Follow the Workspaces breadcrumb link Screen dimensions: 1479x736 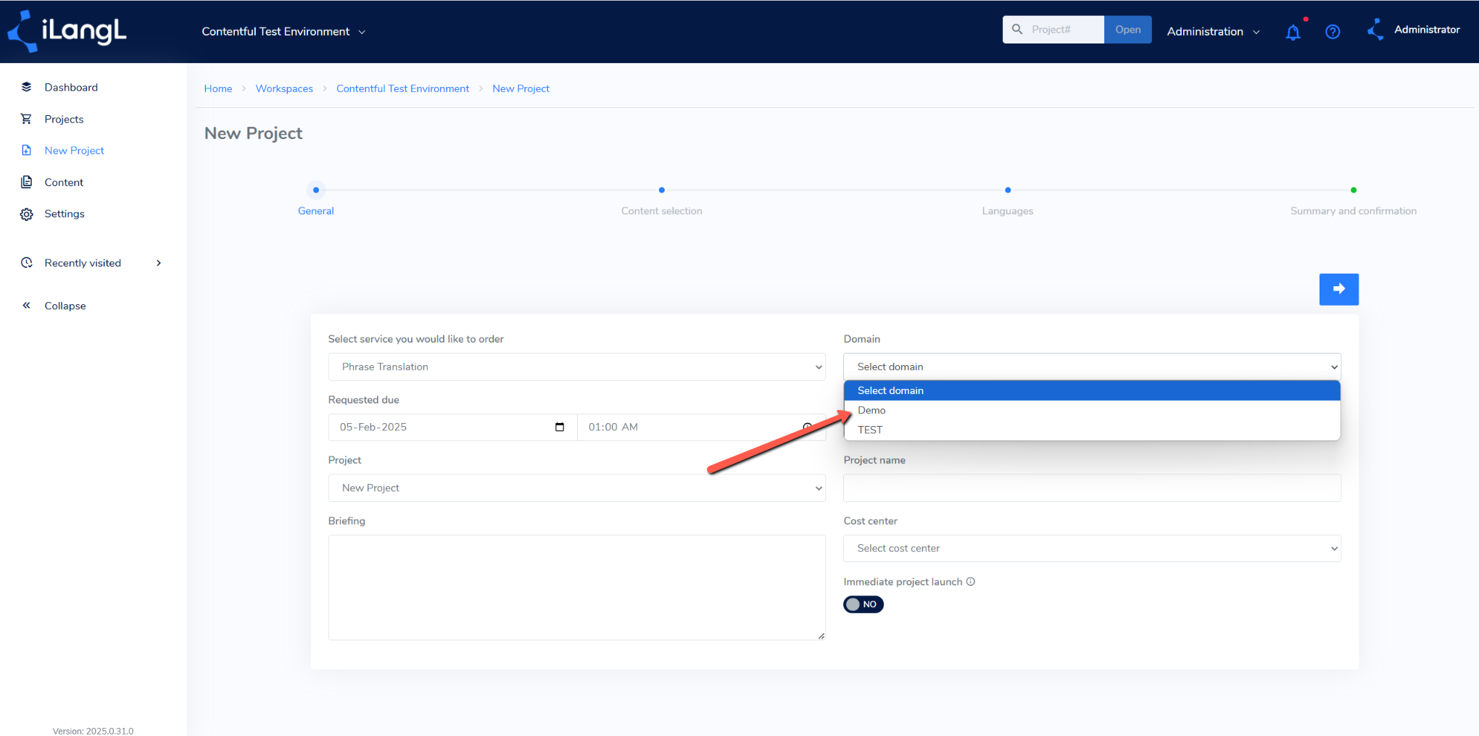284,88
